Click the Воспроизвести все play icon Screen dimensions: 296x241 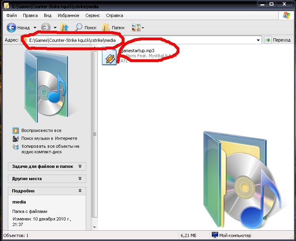(x=16, y=131)
